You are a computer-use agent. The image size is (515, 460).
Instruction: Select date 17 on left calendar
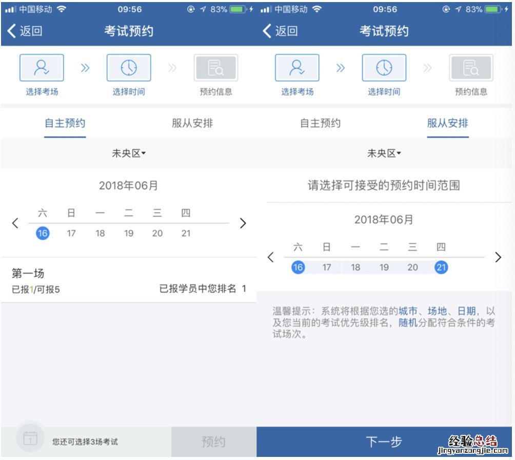click(71, 233)
